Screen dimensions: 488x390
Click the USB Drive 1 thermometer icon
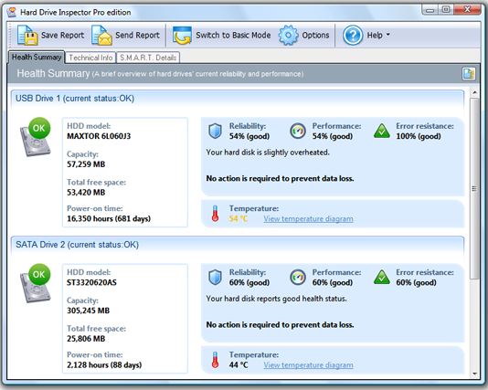[x=215, y=214]
